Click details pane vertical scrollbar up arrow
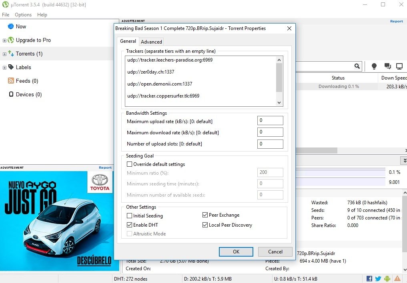Viewport: 407px width, 283px height. pos(405,193)
